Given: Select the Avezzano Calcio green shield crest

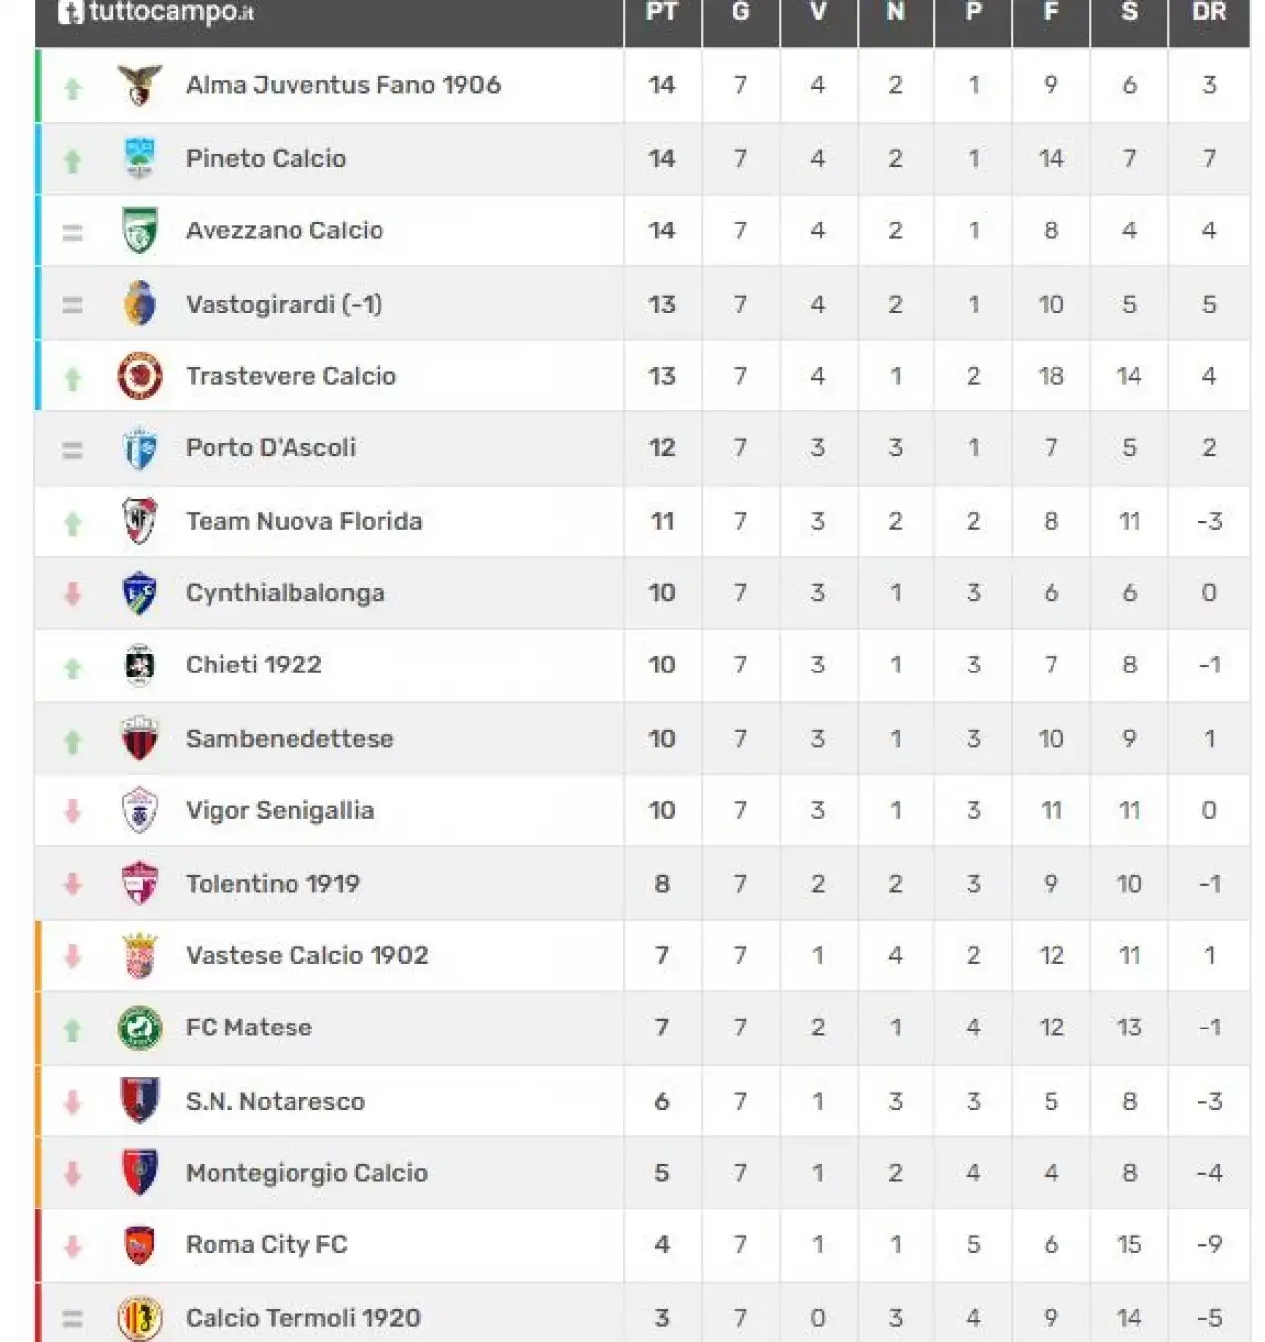Looking at the screenshot, I should click(x=139, y=230).
